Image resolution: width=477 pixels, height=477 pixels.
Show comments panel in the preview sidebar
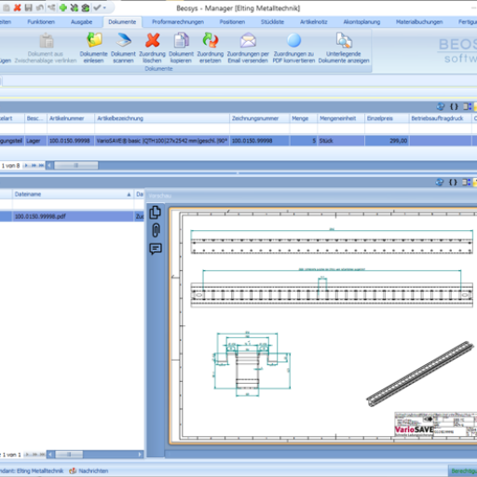(x=156, y=249)
